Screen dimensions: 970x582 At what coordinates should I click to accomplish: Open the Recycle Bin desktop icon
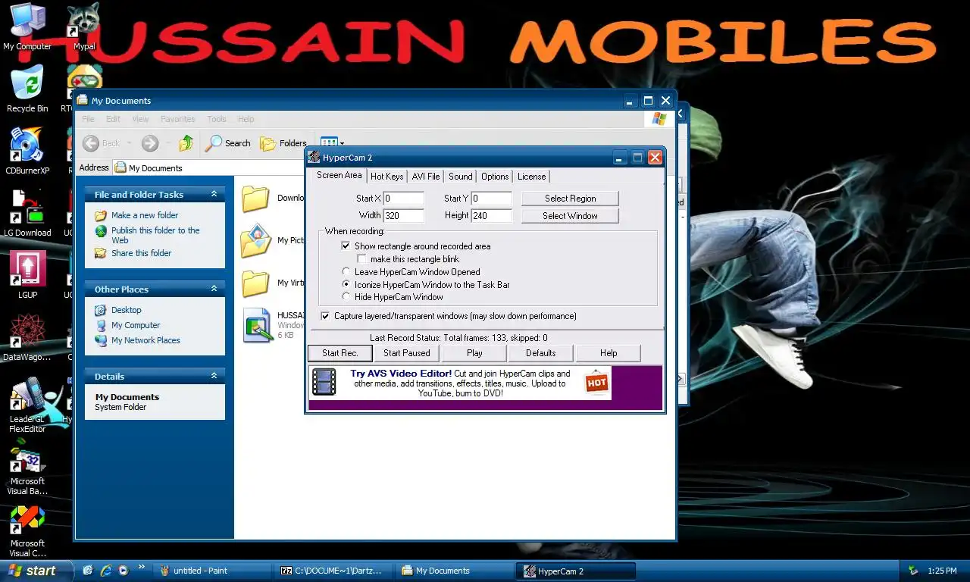coord(27,89)
